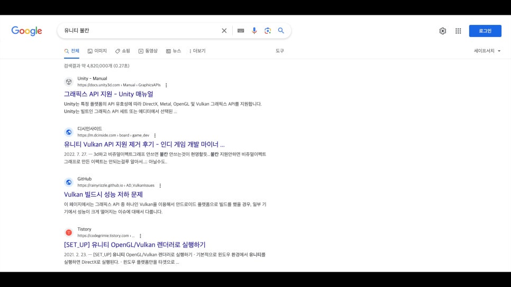This screenshot has height=287, width=511.
Task: Click the GitHub site name text
Action: [x=85, y=179]
